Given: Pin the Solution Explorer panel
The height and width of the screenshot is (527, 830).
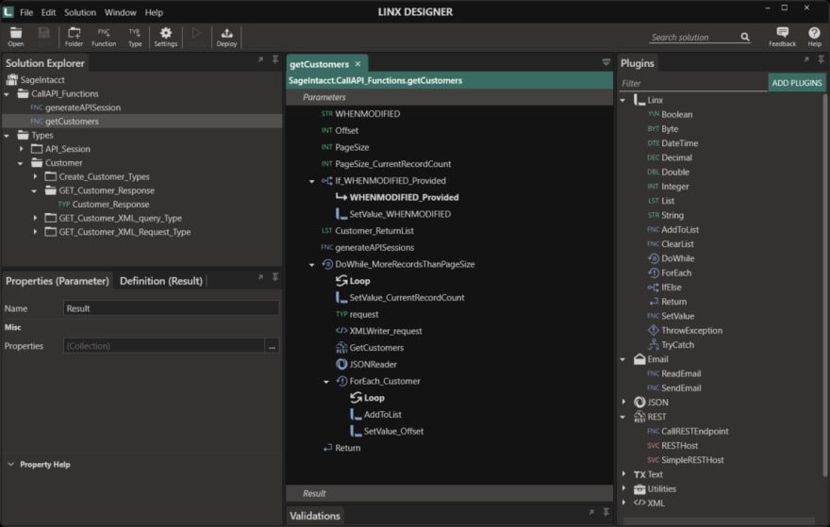Looking at the screenshot, I should (275, 59).
